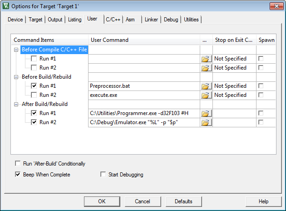
Task: Toggle Spawn for Before Compile Run #1
Action: (x=261, y=59)
